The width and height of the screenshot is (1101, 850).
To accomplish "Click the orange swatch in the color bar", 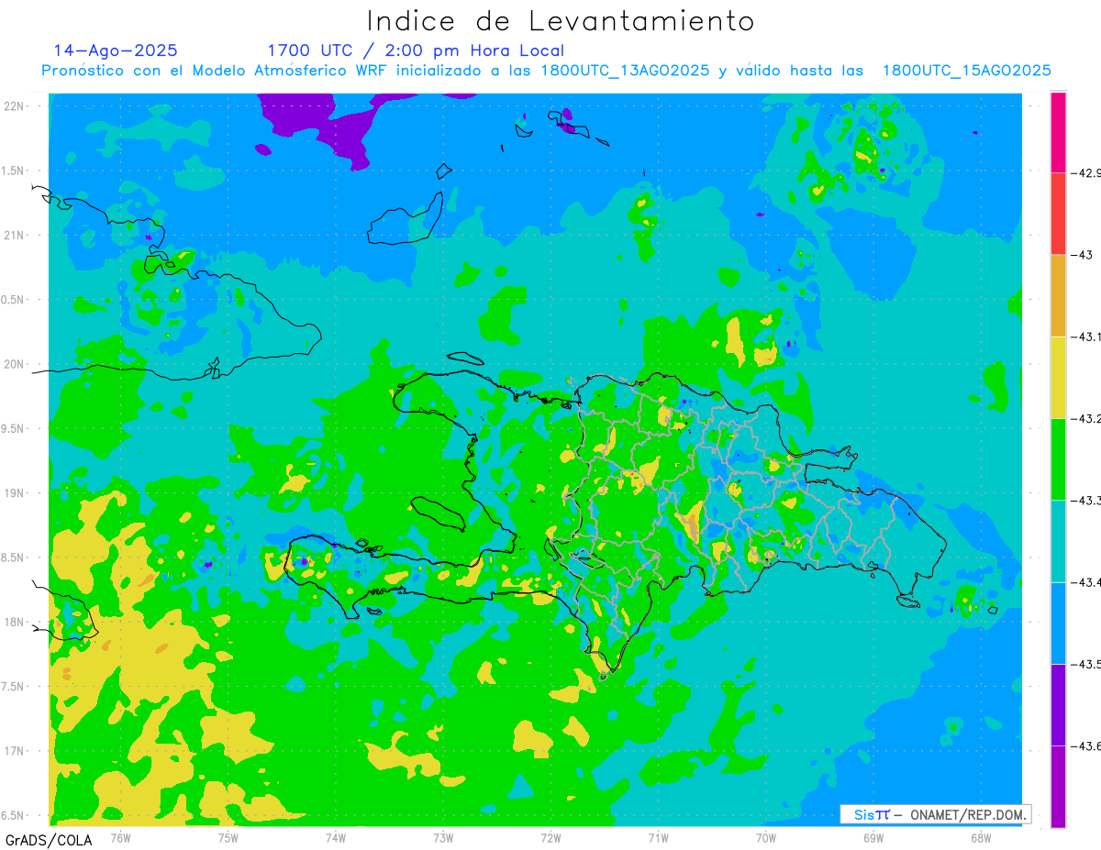I will pyautogui.click(x=1058, y=295).
